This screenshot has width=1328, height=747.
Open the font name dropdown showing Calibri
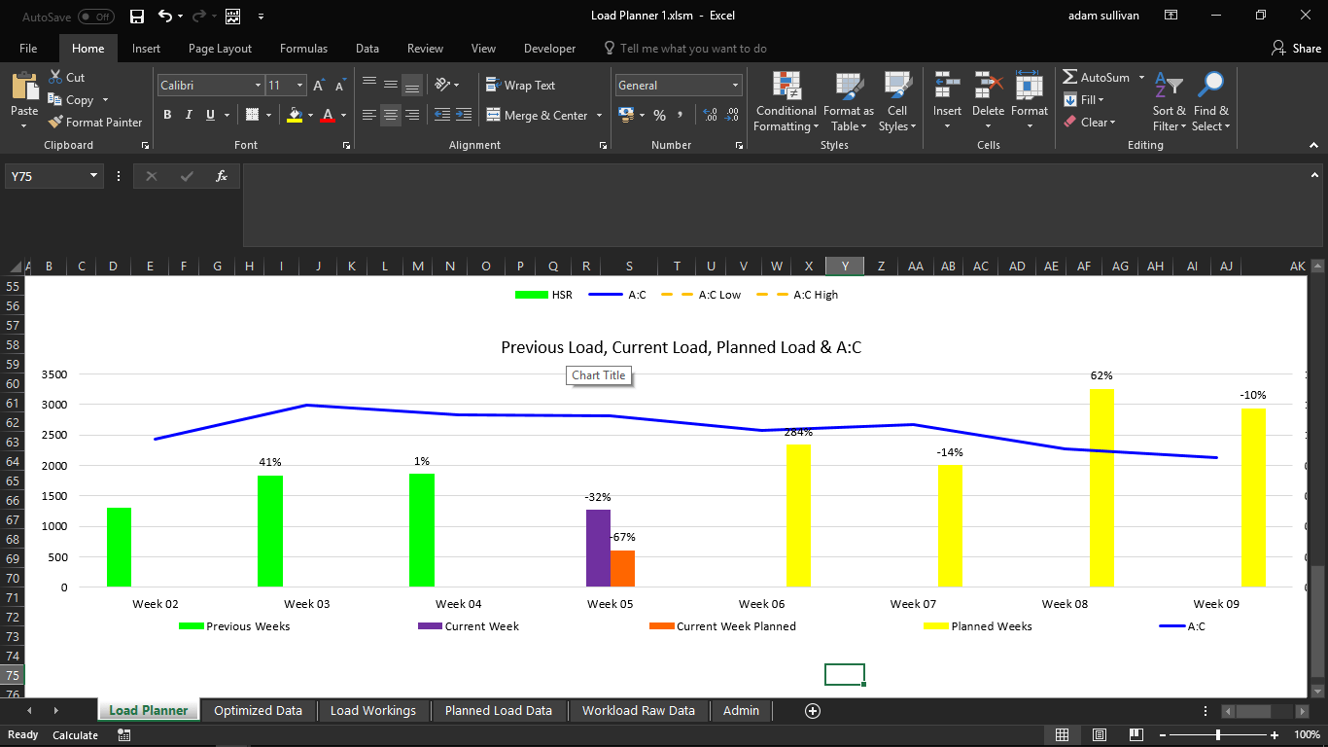tap(258, 86)
